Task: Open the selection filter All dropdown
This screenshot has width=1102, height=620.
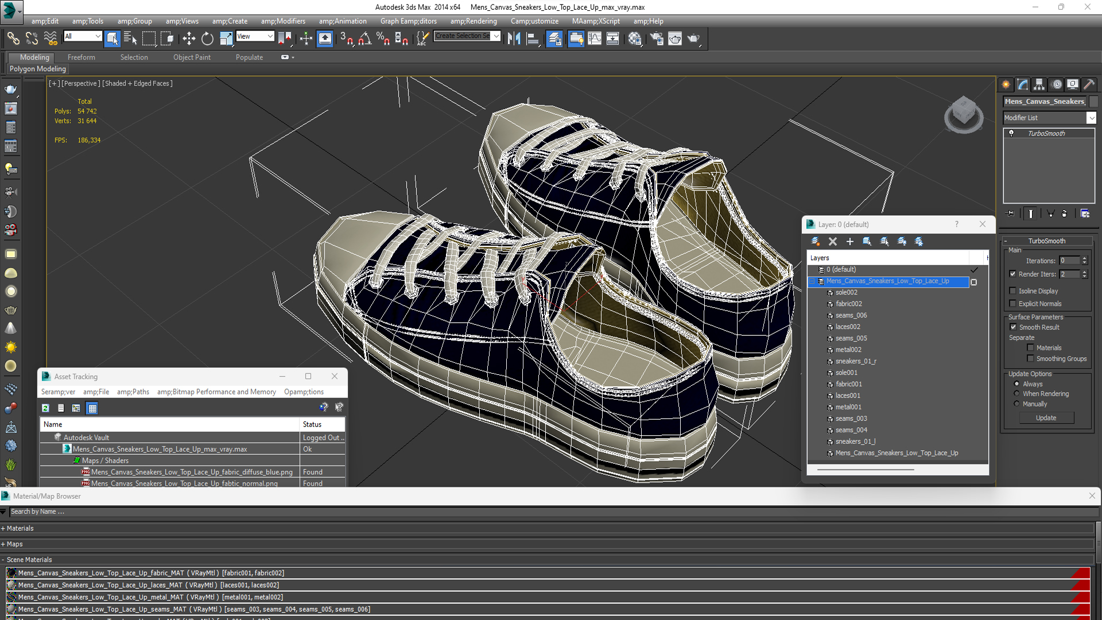Action: (x=83, y=36)
